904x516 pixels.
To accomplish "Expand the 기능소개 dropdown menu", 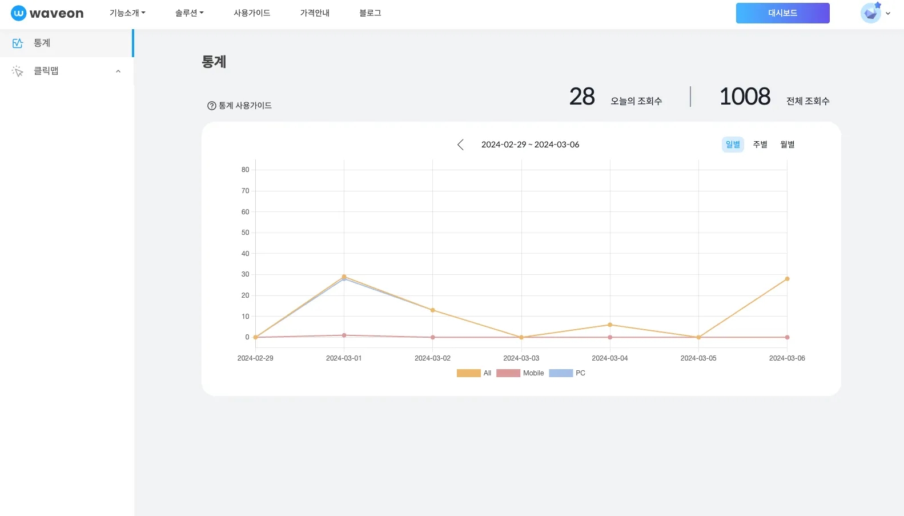I will (x=127, y=13).
